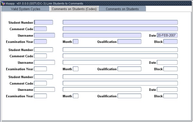This screenshot has height=122, width=193.
Task: Select the third record's Month field
Action: 76,96
